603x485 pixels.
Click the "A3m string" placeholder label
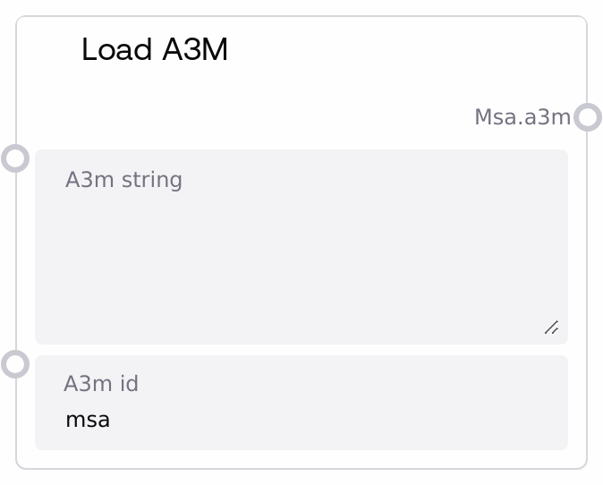pos(123,180)
